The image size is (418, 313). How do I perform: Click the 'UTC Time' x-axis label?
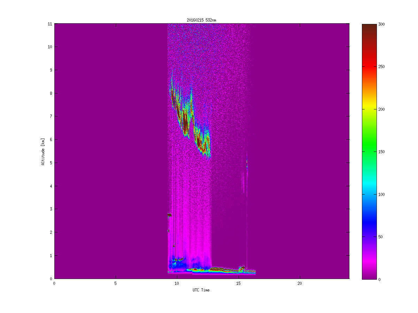[201, 290]
